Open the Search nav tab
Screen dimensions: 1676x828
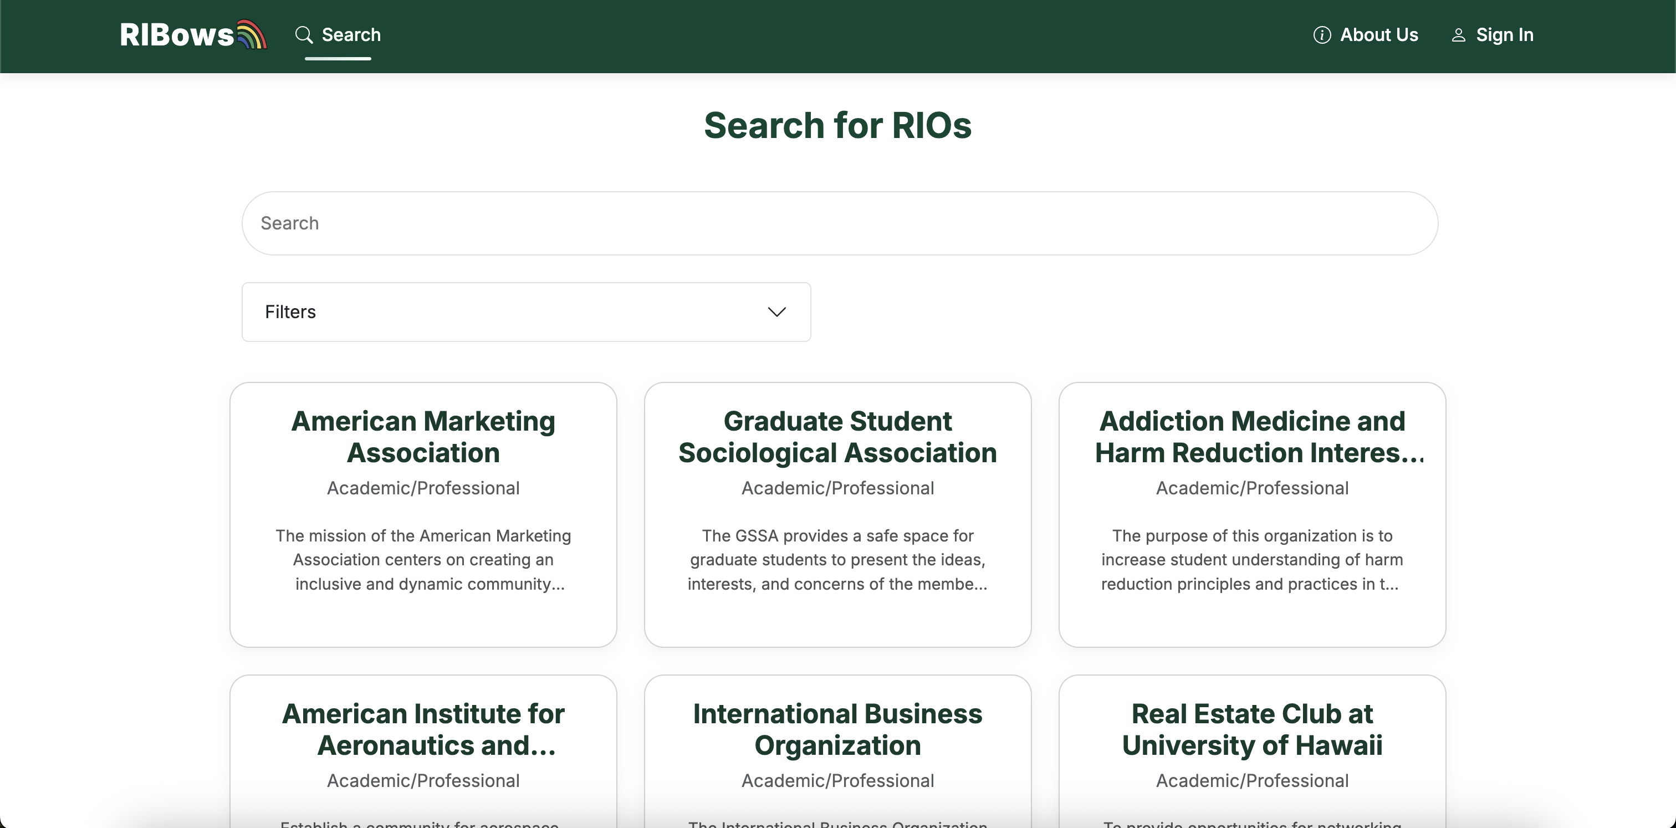coord(351,34)
